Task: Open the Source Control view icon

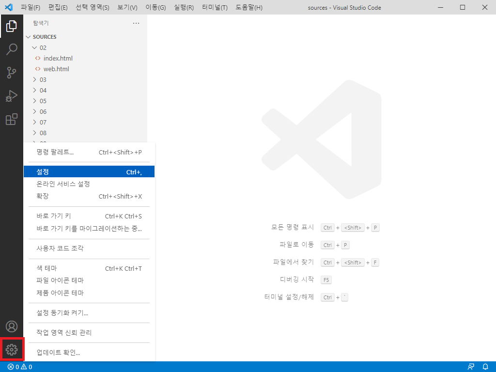Action: [x=12, y=73]
